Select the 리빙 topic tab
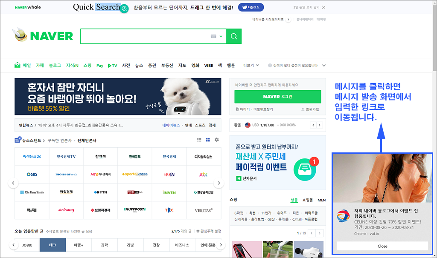This screenshot has height=258, width=437. pos(130,245)
